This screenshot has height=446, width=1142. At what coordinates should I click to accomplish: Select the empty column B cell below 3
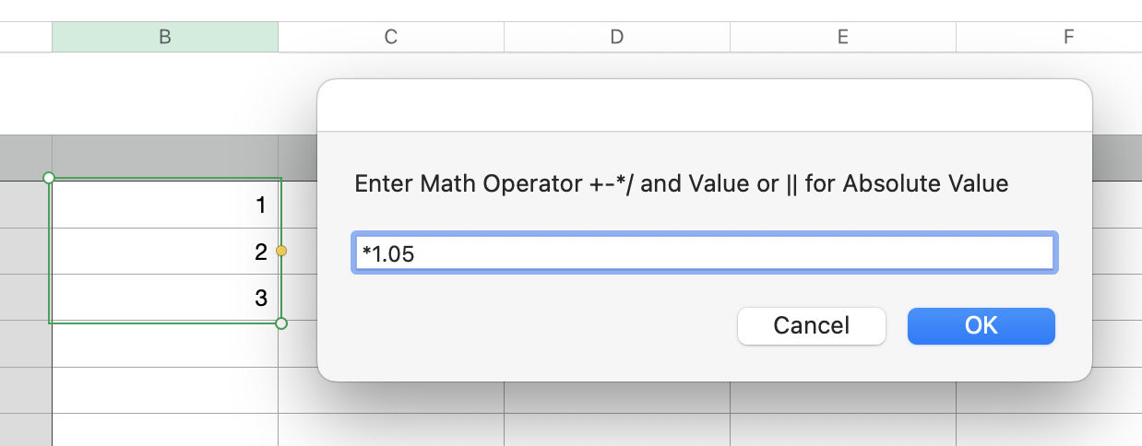tap(165, 345)
